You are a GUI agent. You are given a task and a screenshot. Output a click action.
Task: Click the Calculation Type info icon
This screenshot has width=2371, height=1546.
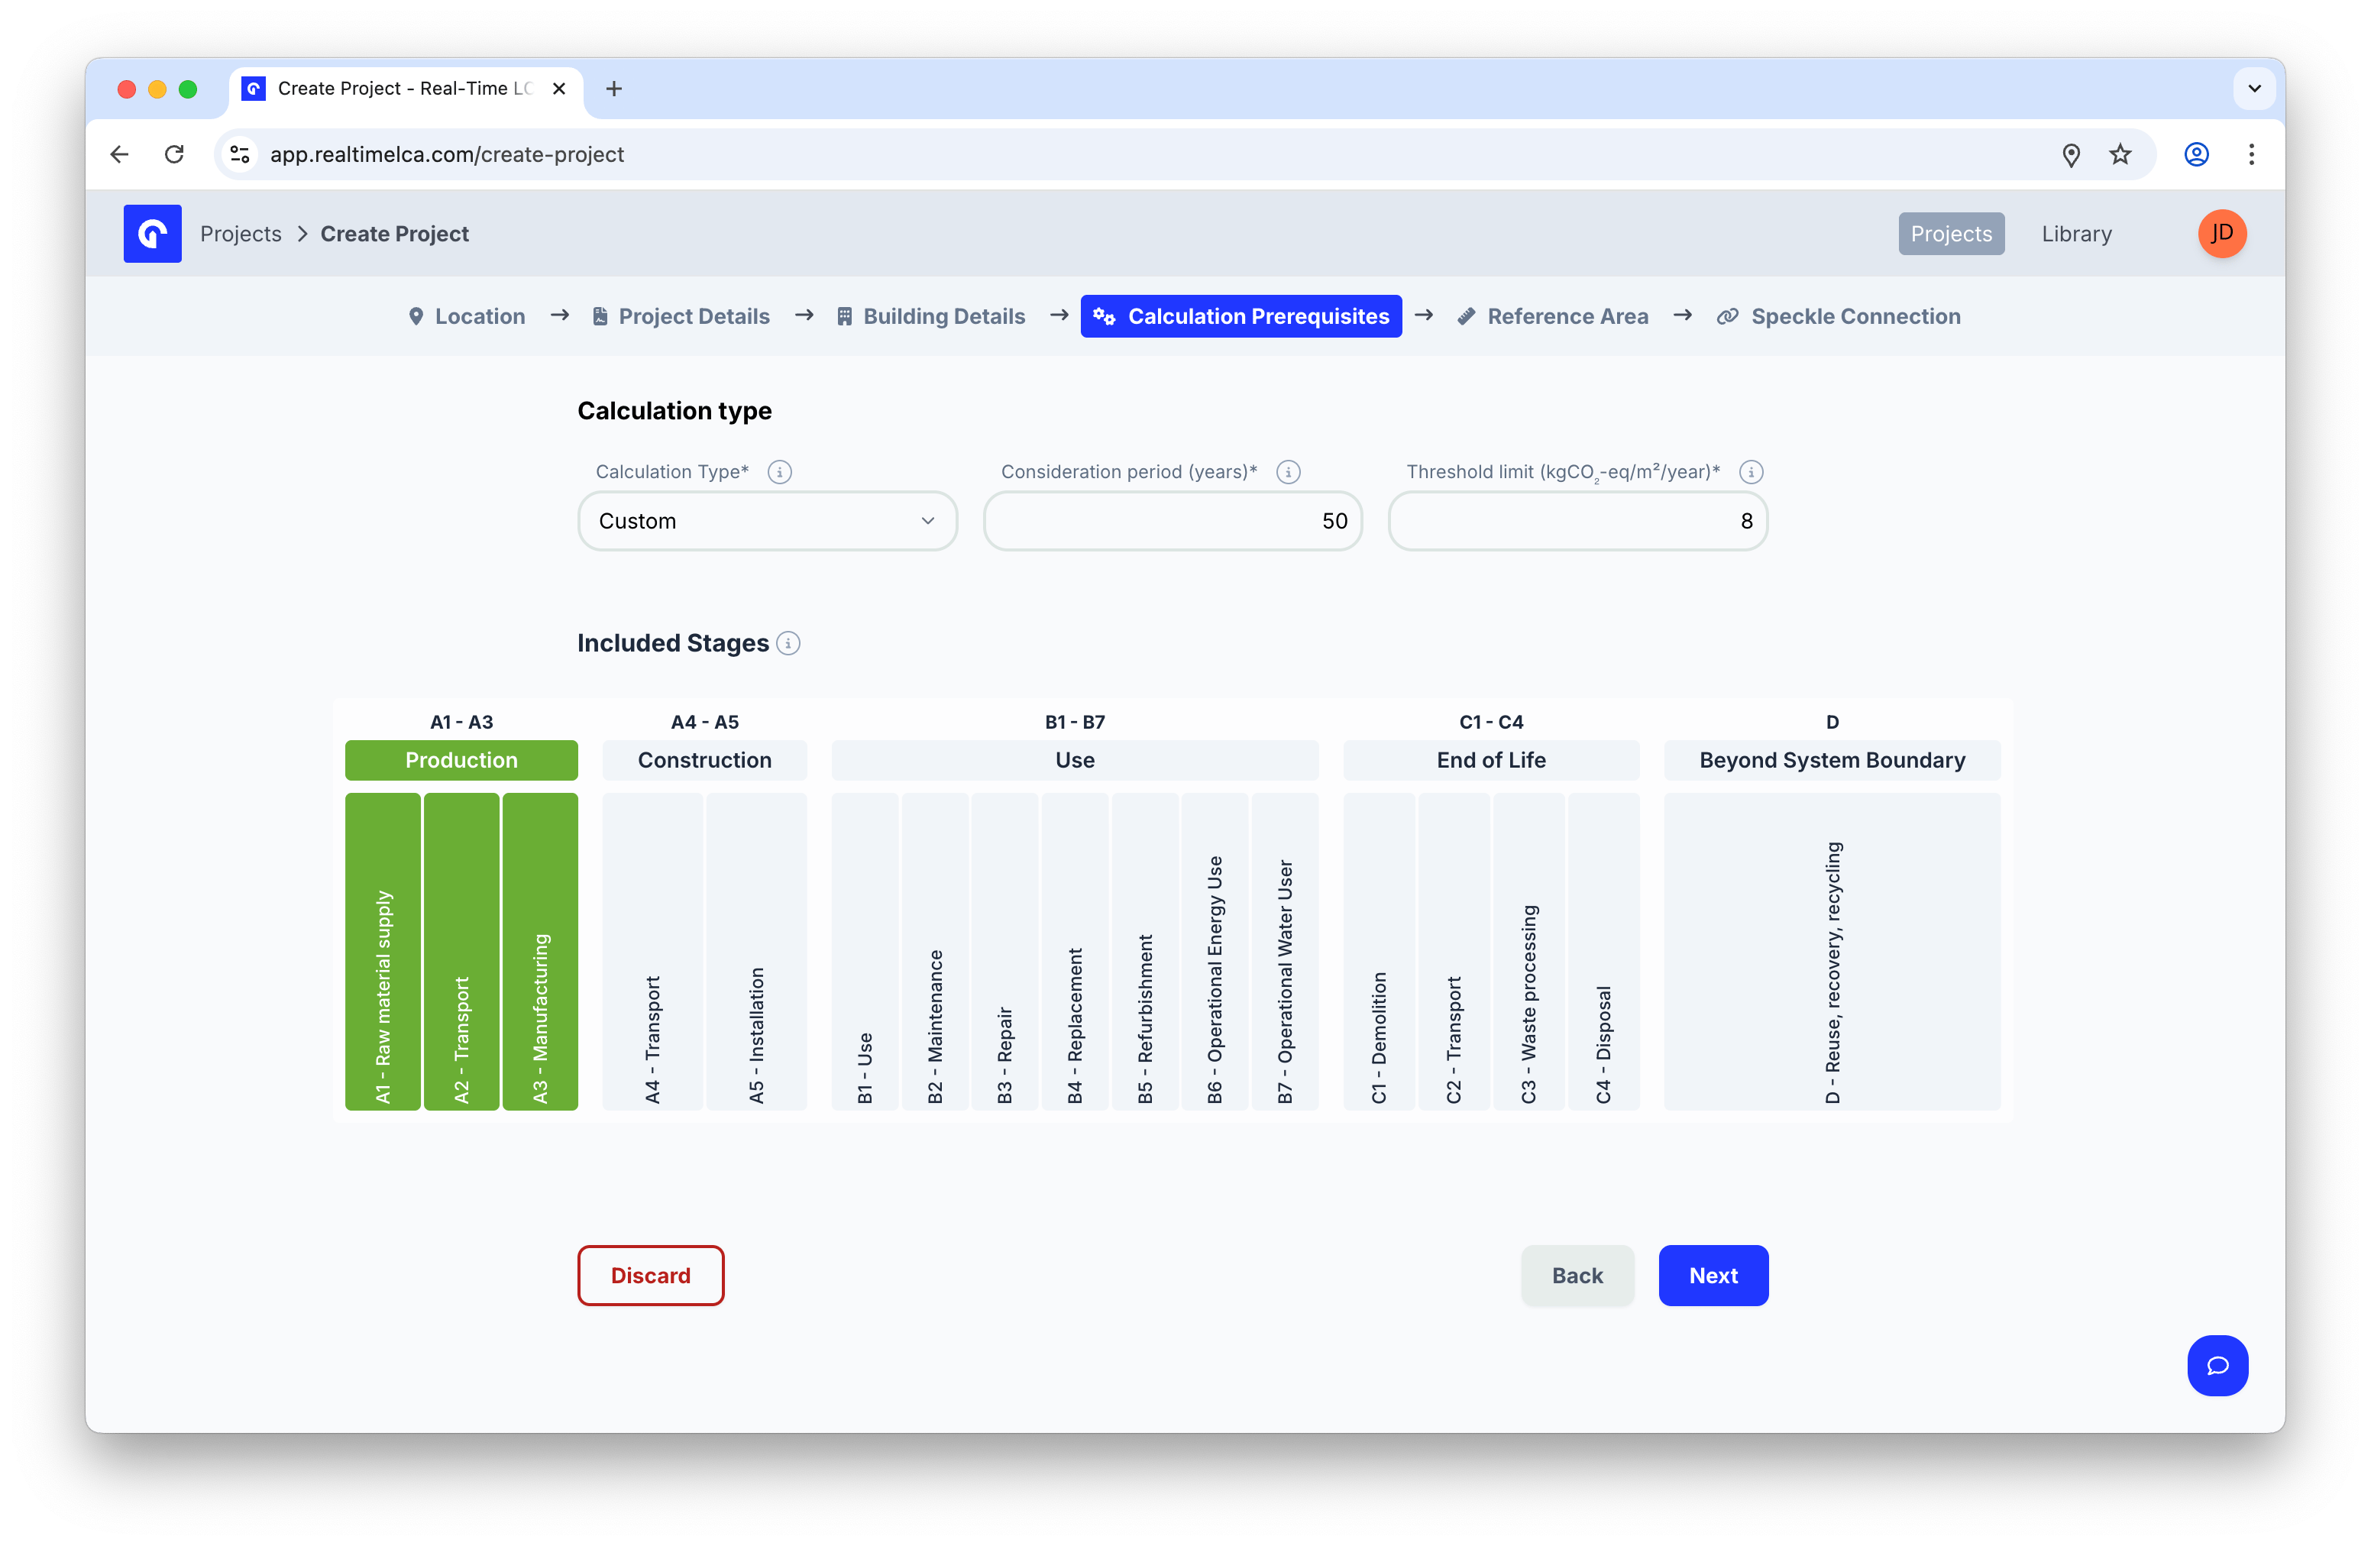[x=780, y=472]
